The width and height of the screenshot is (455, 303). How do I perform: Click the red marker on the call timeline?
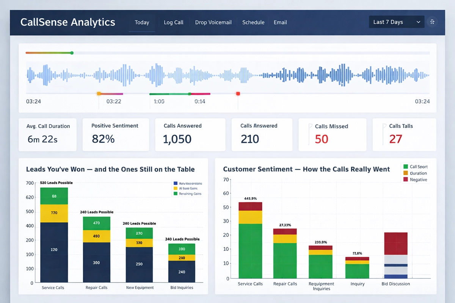pos(238,93)
